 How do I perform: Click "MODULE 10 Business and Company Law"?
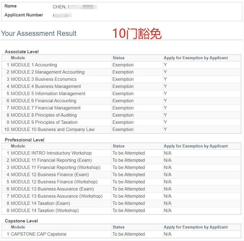click(53, 129)
